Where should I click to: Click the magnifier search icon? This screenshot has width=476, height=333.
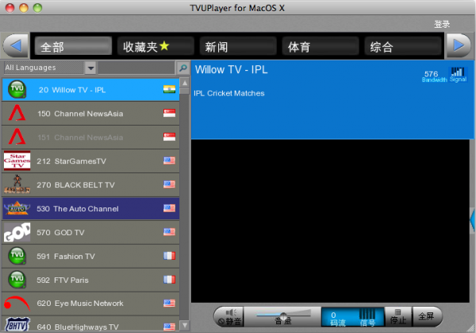[182, 68]
